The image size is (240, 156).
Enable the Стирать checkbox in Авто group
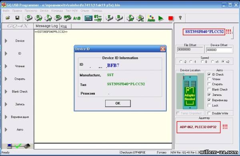[x=209, y=84]
